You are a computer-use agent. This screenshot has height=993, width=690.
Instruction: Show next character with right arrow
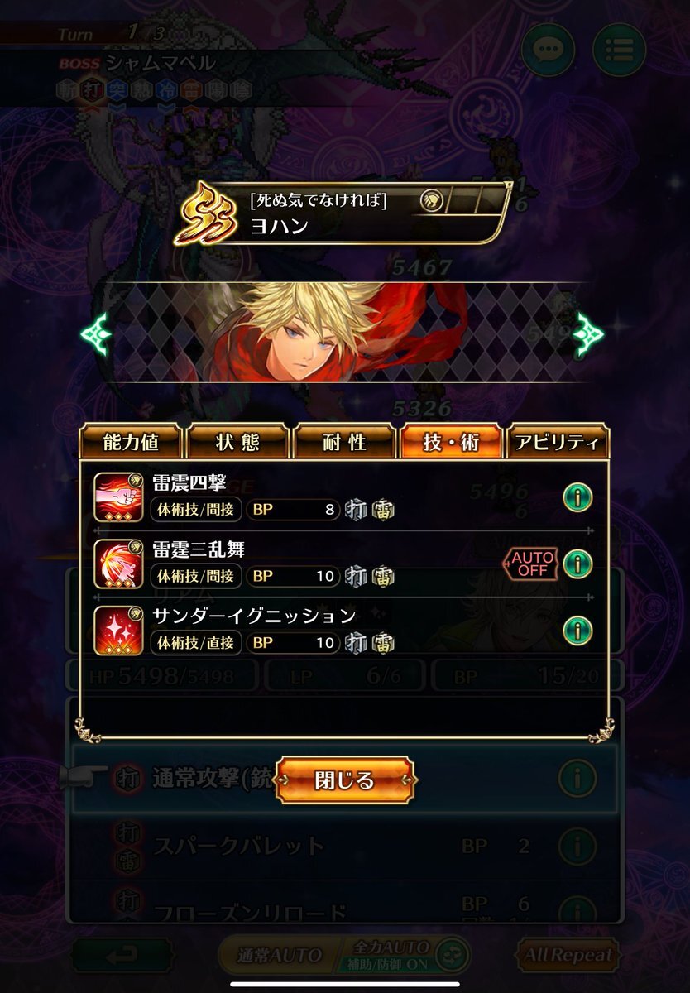[x=590, y=333]
